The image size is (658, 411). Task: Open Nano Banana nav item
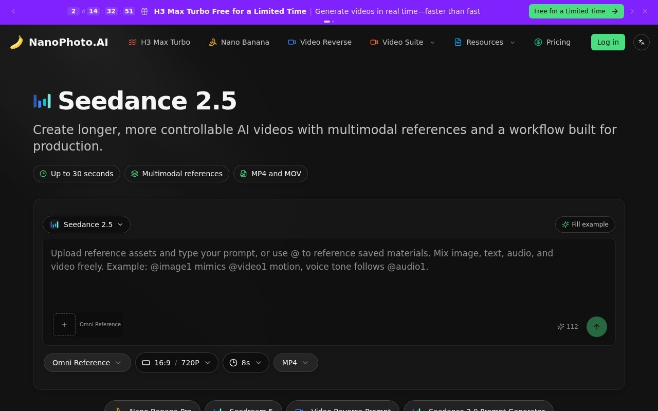point(239,42)
